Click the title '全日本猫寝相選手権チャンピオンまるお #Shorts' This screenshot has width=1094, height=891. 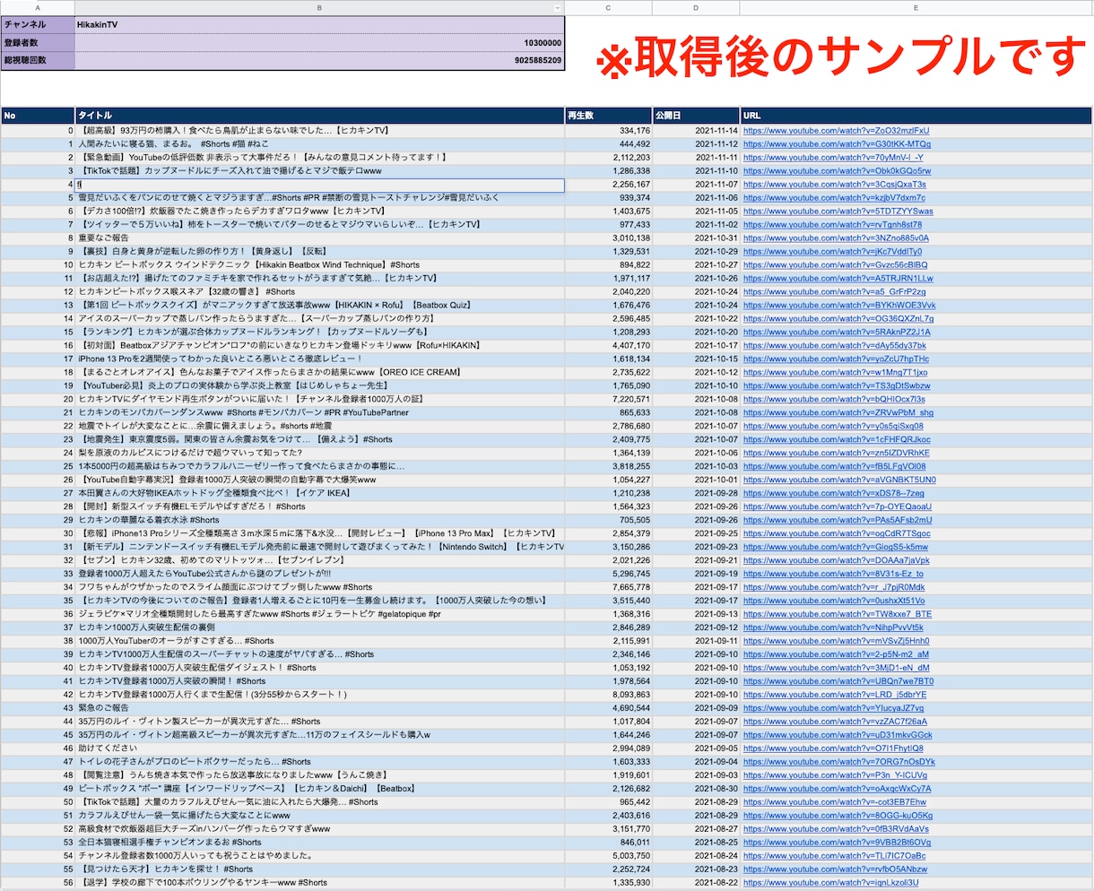[169, 843]
